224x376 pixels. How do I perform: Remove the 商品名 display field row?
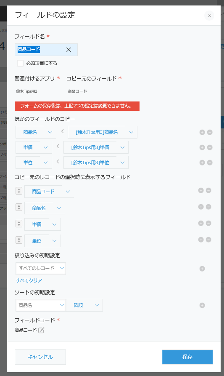[x=208, y=207]
